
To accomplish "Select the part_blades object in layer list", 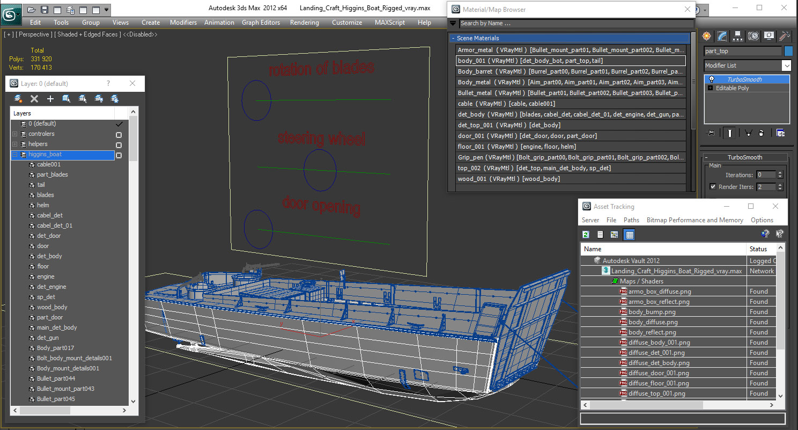I will (52, 174).
